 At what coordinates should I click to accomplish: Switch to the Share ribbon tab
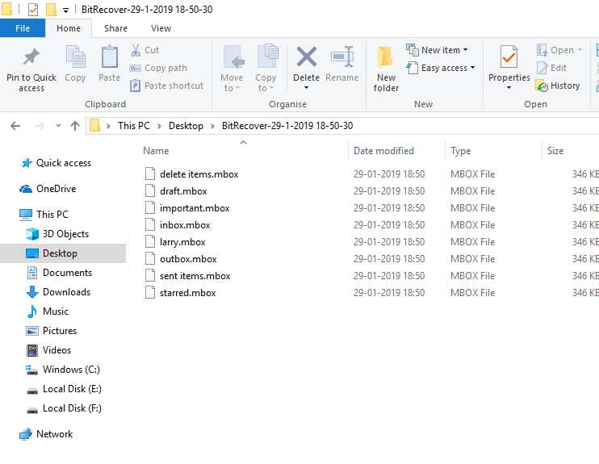coord(115,28)
